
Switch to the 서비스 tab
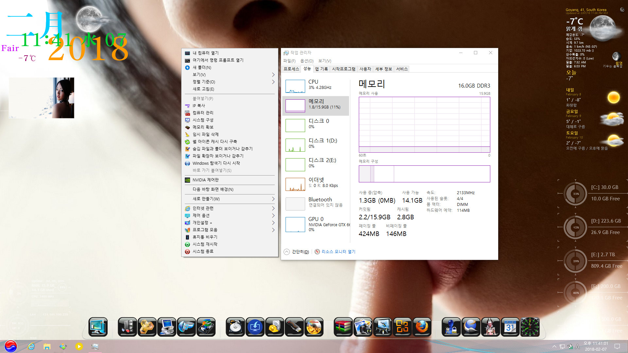click(x=402, y=69)
